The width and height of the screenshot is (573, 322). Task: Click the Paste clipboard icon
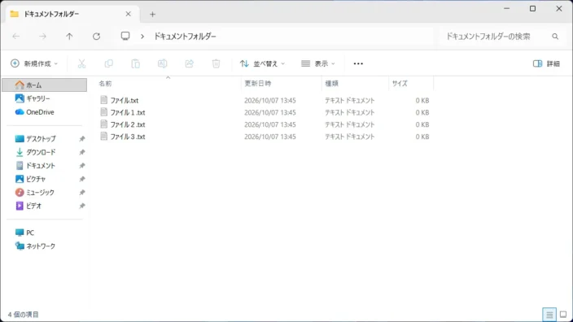[136, 63]
